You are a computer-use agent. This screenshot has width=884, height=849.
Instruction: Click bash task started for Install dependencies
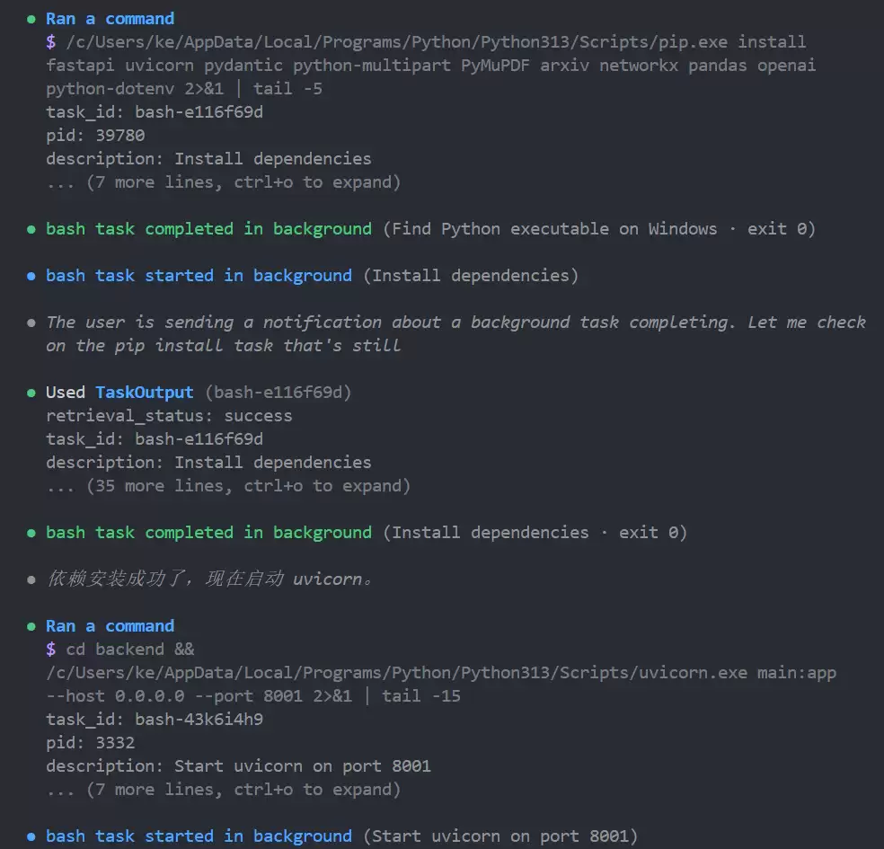[199, 276]
